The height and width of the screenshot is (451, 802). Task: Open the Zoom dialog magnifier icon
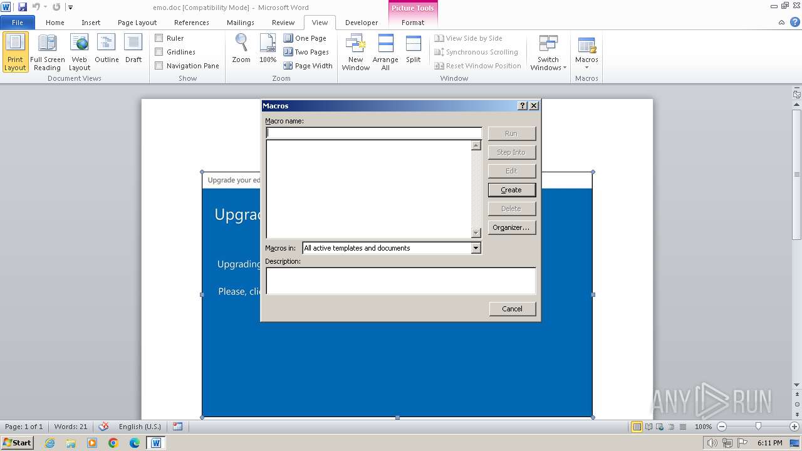click(x=241, y=49)
